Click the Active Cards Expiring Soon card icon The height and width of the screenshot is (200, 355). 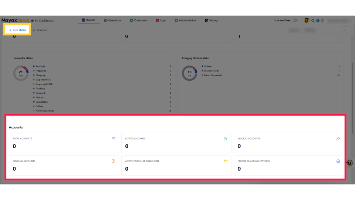[226, 161]
